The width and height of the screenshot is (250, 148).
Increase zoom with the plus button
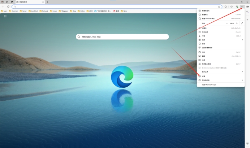tap(237, 23)
